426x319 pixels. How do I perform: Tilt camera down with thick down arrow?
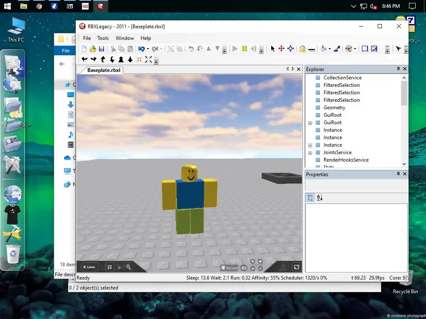(x=130, y=59)
